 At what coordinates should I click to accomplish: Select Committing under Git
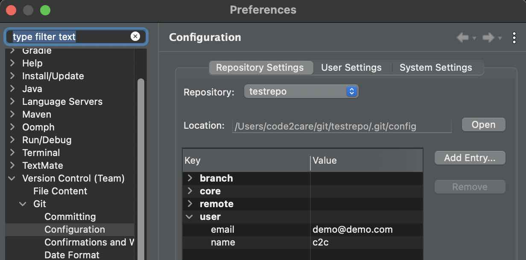(x=71, y=217)
